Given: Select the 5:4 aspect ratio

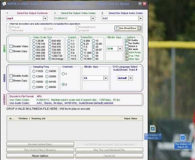Looking at the screenshot, I should point(69,50).
